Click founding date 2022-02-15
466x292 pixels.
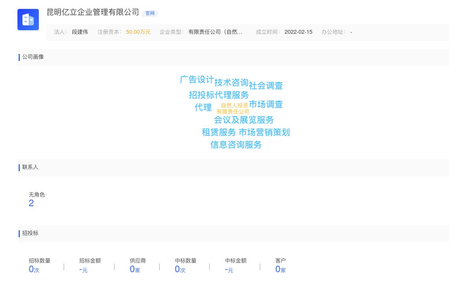[x=298, y=32]
